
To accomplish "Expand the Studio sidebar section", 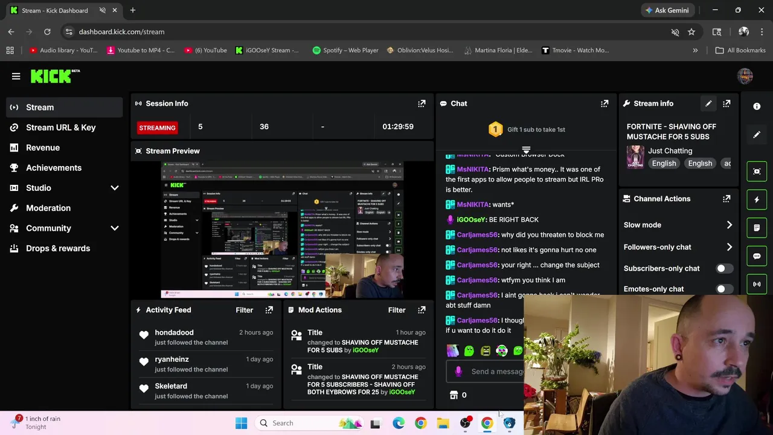I will click(115, 188).
